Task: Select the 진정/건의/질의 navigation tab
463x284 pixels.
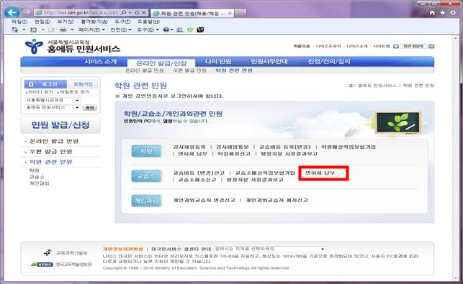Action: coord(329,62)
